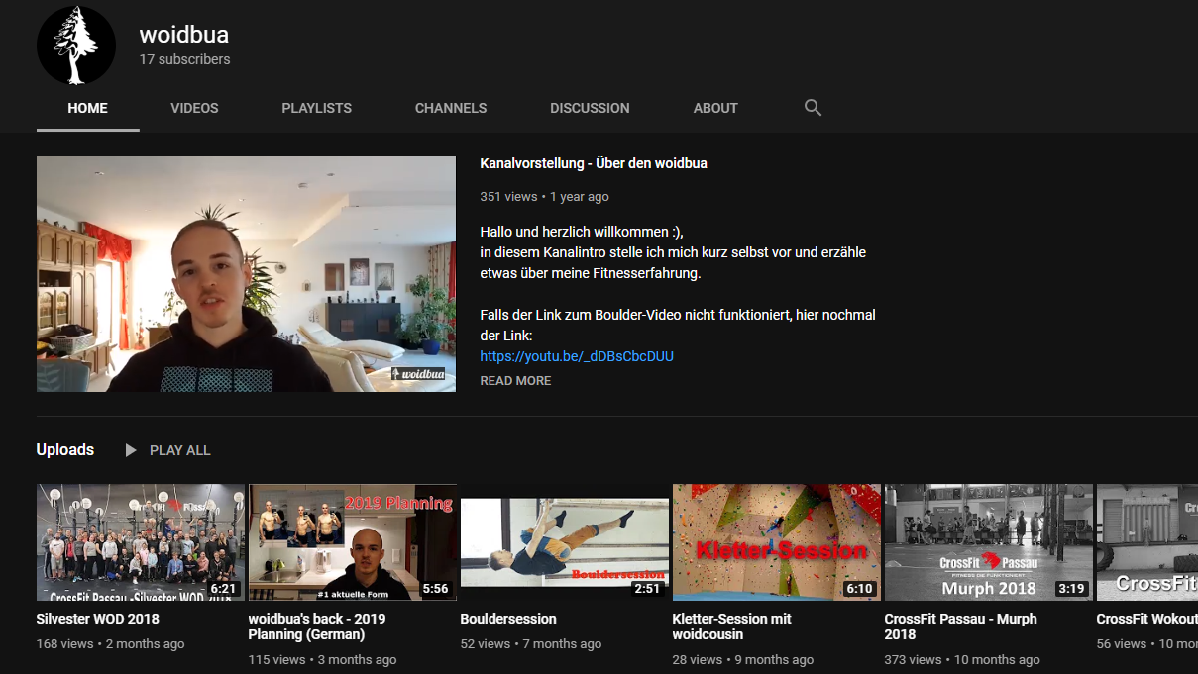Click the 2:51 duration badge
The height and width of the screenshot is (674, 1198).
point(648,589)
